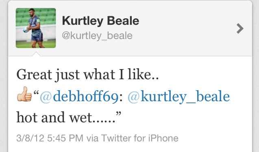This screenshot has height=152, width=259.
Task: Click the small pointer triangle under the avatar
Action: (x=36, y=54)
